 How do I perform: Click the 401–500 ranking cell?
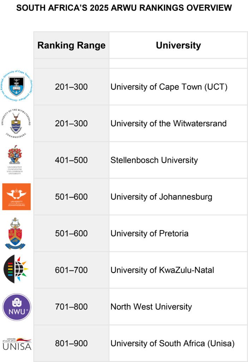(71, 160)
